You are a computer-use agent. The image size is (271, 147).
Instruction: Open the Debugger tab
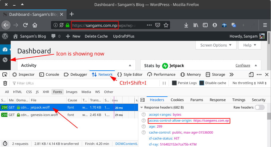point(75,75)
